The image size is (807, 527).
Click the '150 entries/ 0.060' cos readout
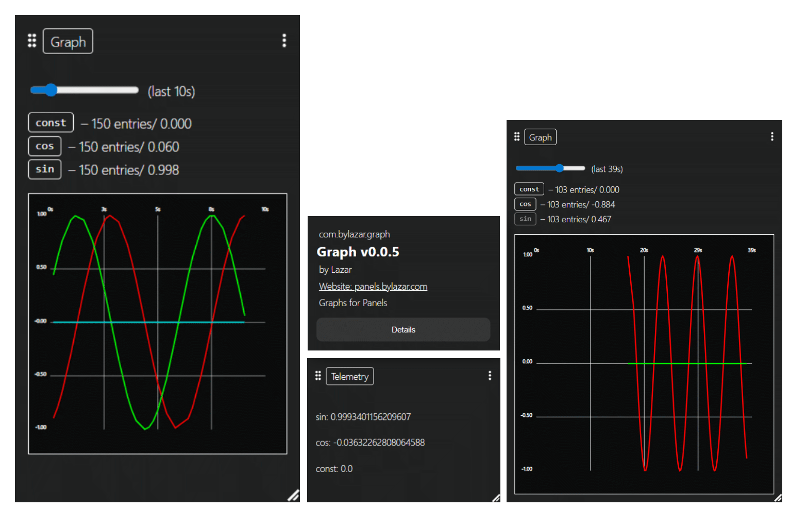click(129, 147)
